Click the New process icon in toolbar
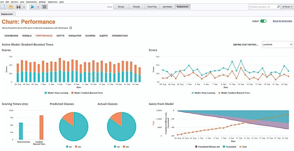Screen dimensions: 294x151 tap(4, 7)
